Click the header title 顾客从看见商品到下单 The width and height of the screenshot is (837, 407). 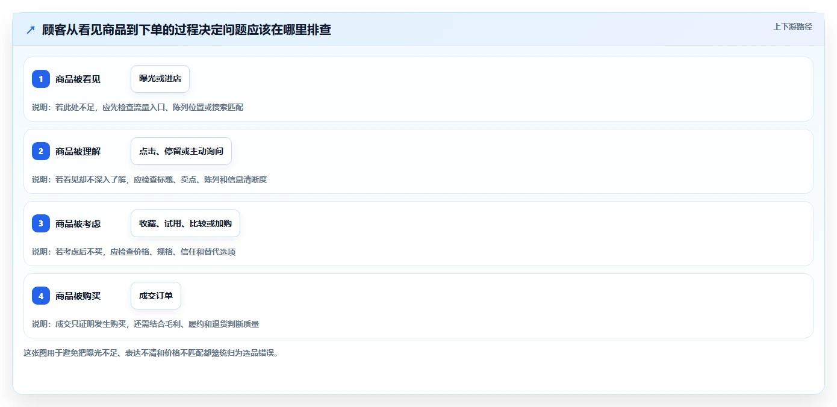pyautogui.click(x=187, y=30)
